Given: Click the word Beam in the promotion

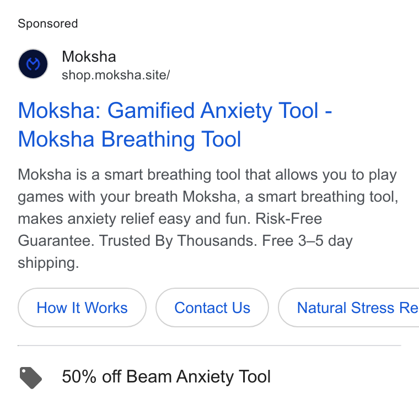Looking at the screenshot, I should click(149, 376).
